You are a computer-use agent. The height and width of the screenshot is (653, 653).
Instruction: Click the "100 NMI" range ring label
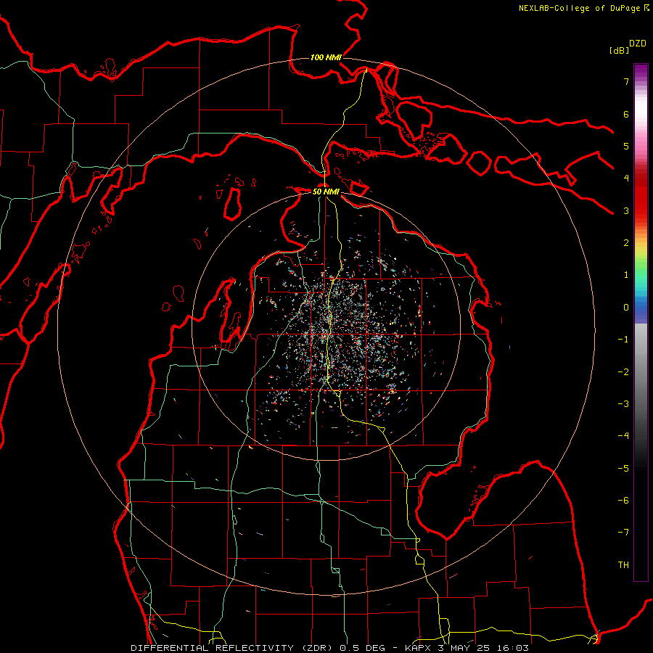[x=326, y=57]
